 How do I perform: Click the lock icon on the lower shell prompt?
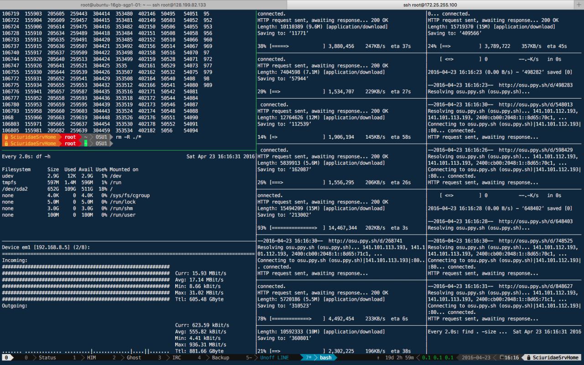(x=6, y=144)
